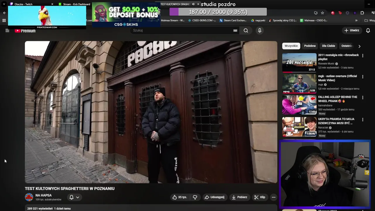Open YouTube notifications bell

point(368,30)
